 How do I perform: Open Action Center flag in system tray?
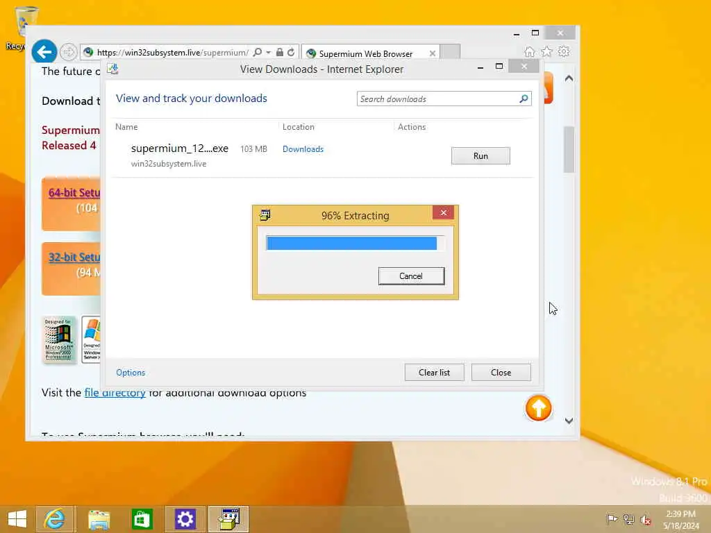point(612,519)
